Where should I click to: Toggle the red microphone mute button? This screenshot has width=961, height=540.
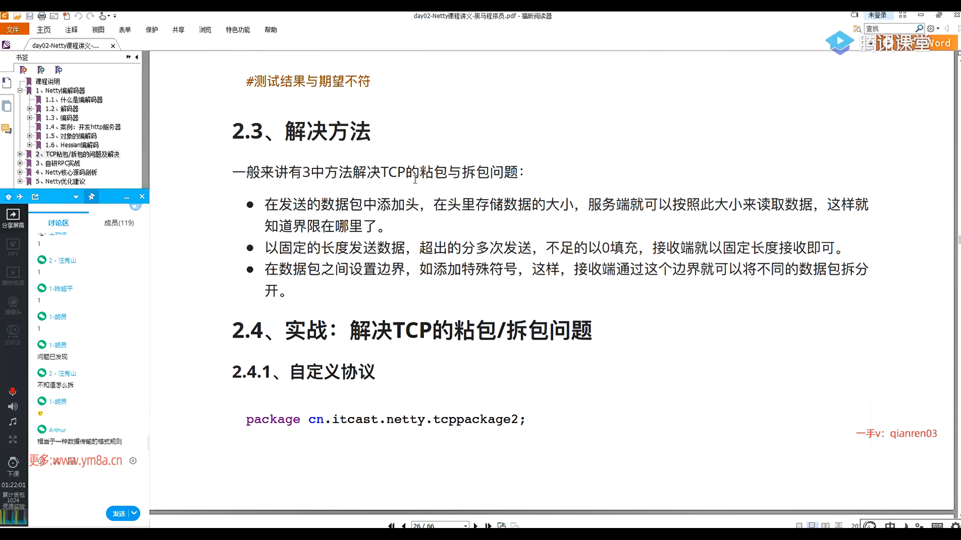pos(13,391)
